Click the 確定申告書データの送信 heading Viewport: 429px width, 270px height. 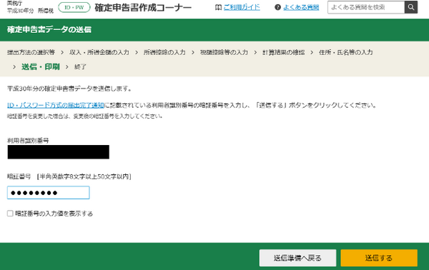(49, 29)
